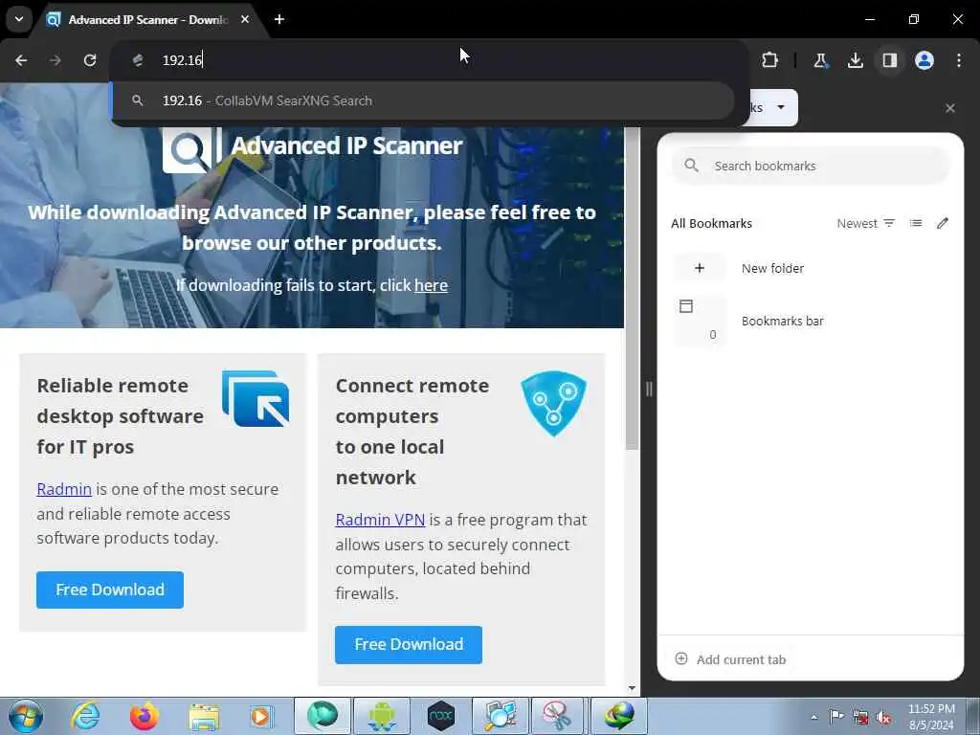Viewport: 980px width, 735px height.
Task: Click Add current tab
Action: (730, 659)
